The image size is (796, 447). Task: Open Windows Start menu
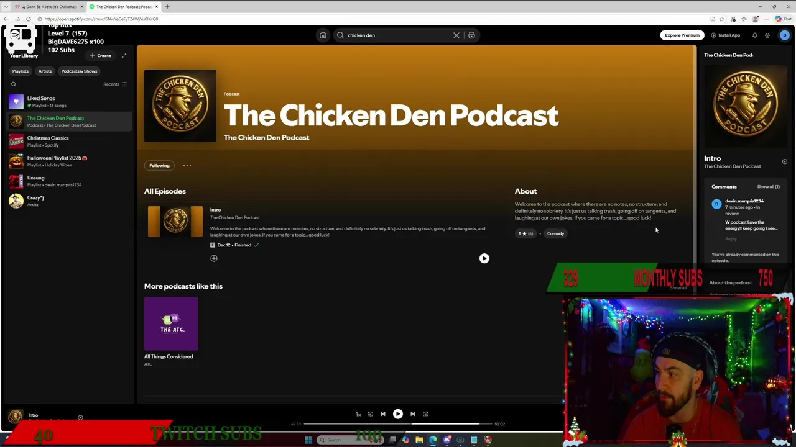pos(308,440)
